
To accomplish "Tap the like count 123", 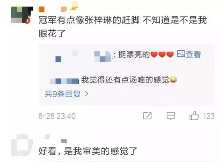I will [209, 116].
